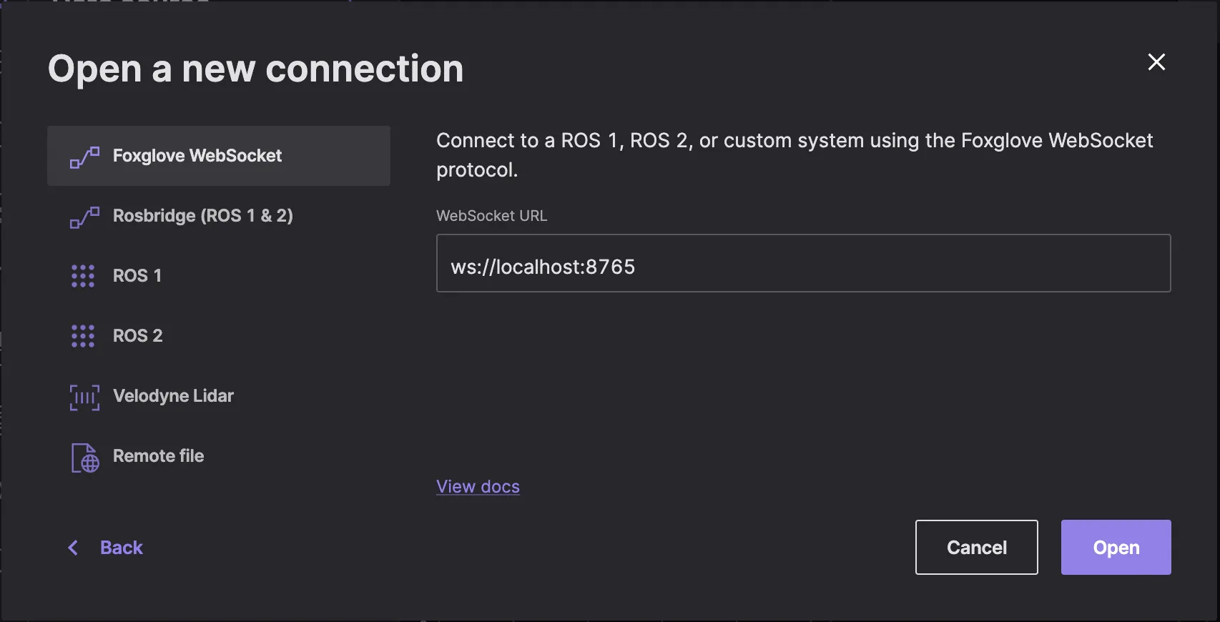Choose Rosbridge (ROS 1 & 2) label

point(203,216)
